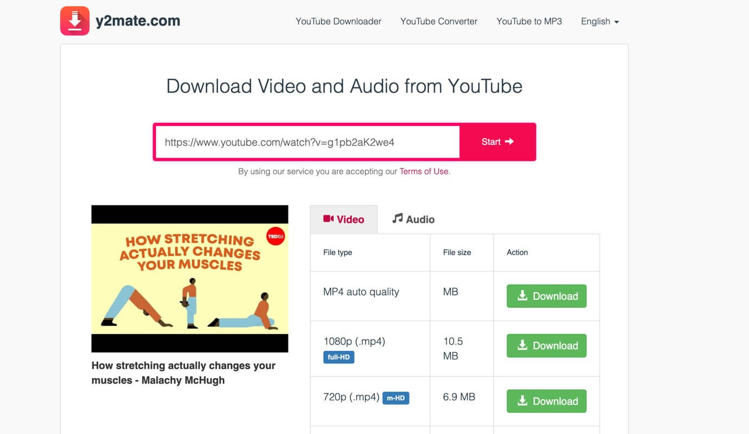Viewport: 749px width, 434px height.
Task: Click the '1080p (.mp4)' label
Action: (354, 341)
